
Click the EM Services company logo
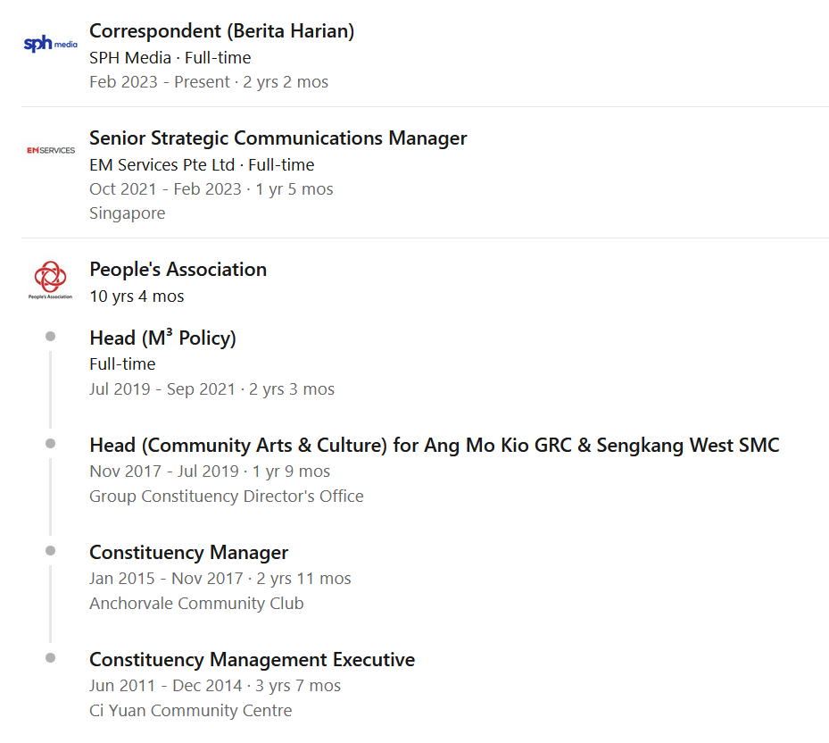(x=51, y=150)
